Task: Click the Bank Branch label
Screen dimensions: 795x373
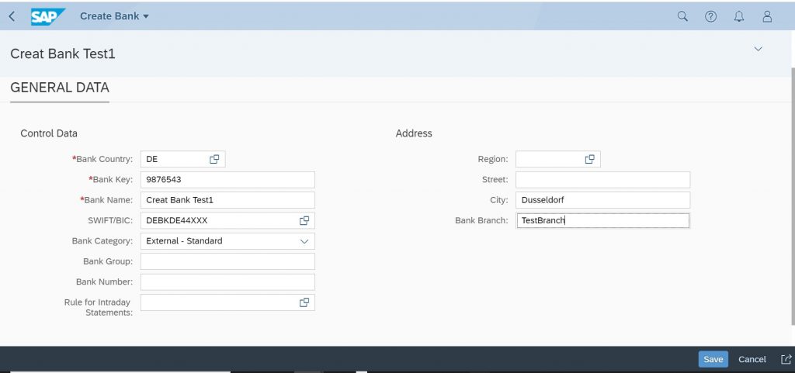Action: [x=481, y=221]
